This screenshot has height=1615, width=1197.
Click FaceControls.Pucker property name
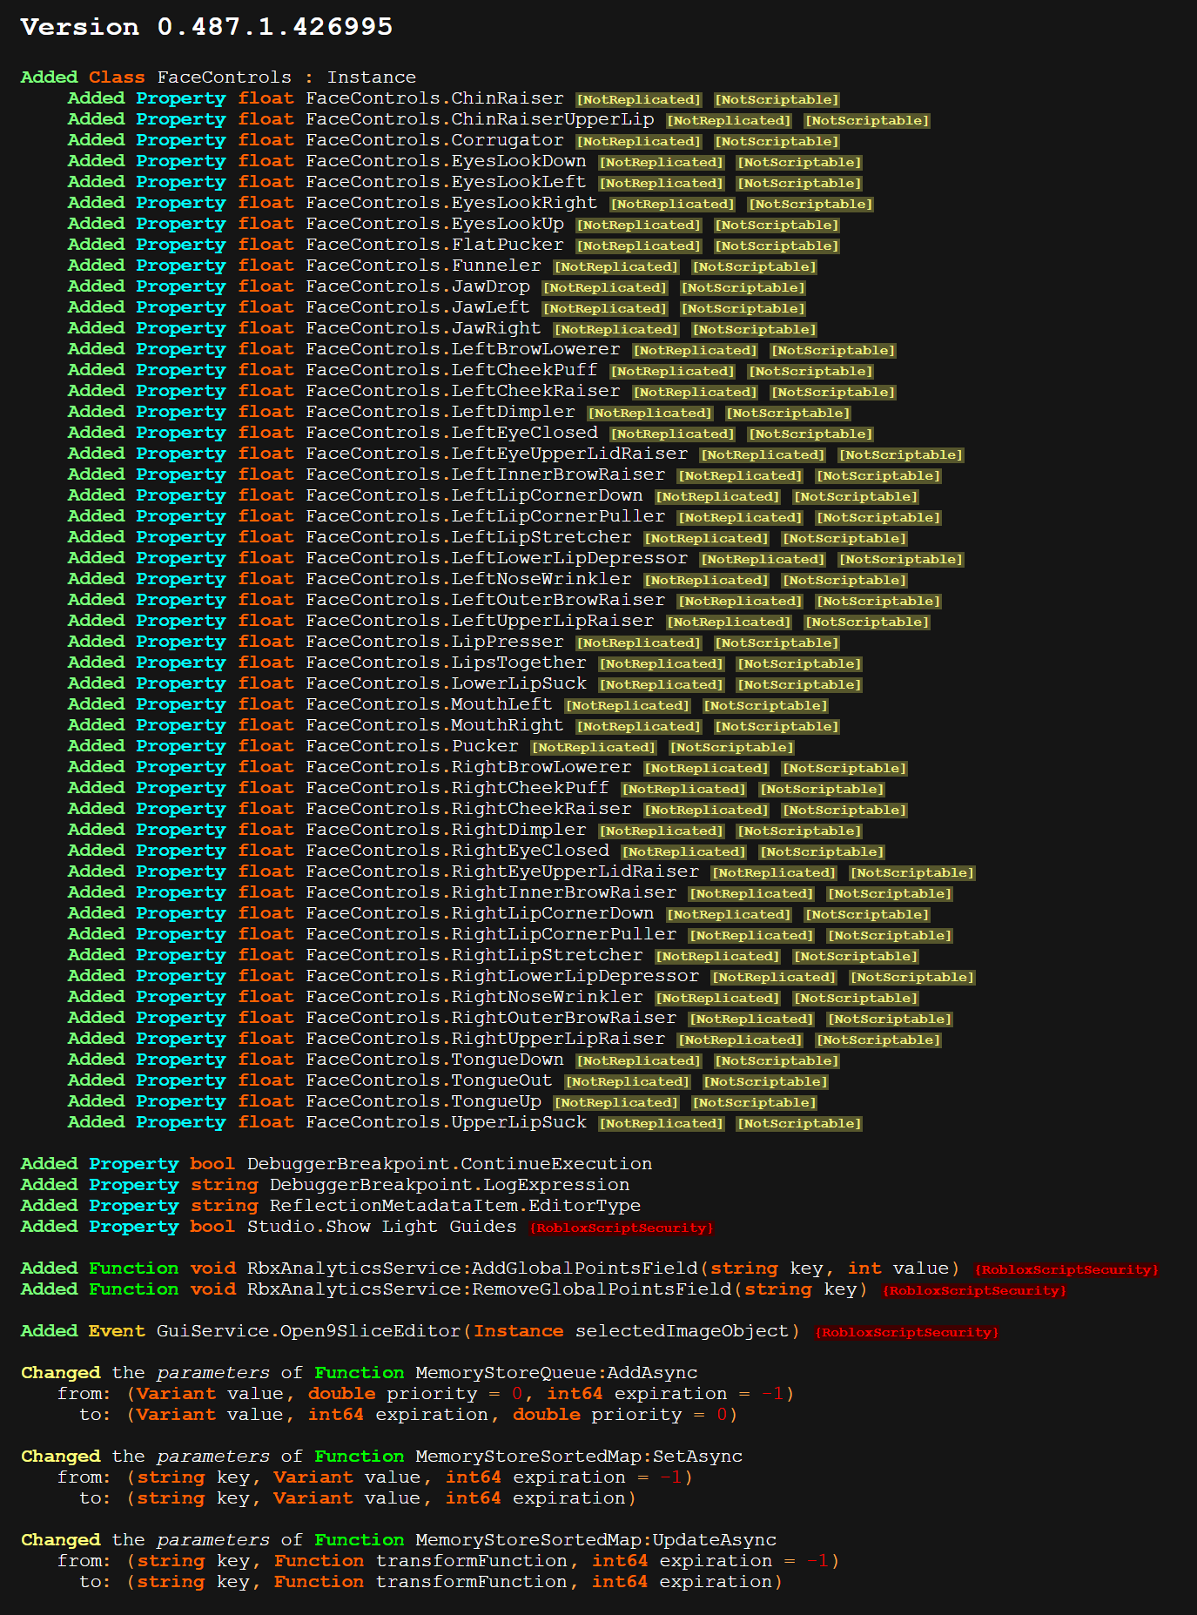412,746
